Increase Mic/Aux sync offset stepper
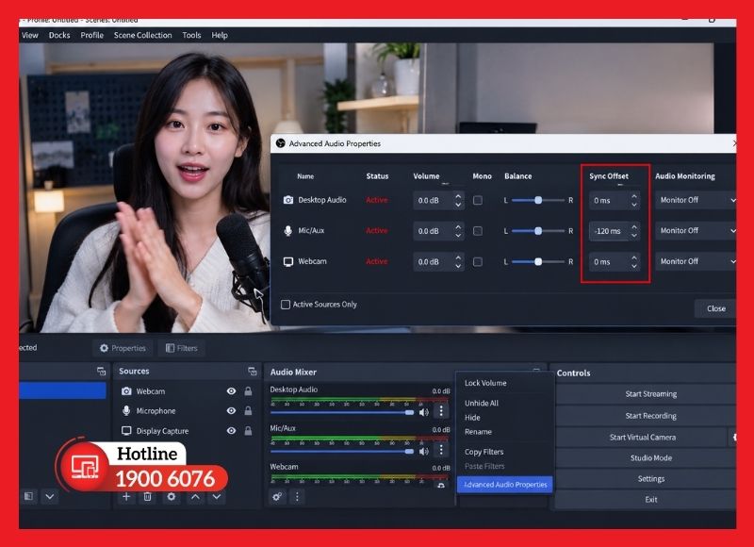Image resolution: width=754 pixels, height=547 pixels. (x=634, y=227)
